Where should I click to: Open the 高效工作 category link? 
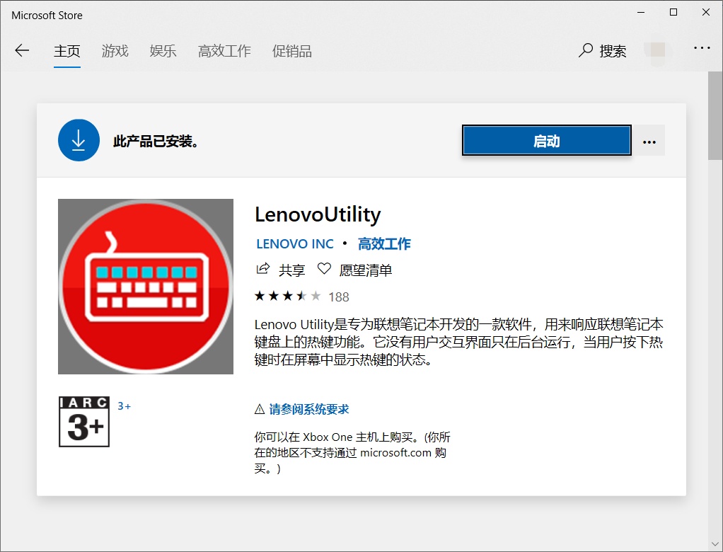(384, 243)
